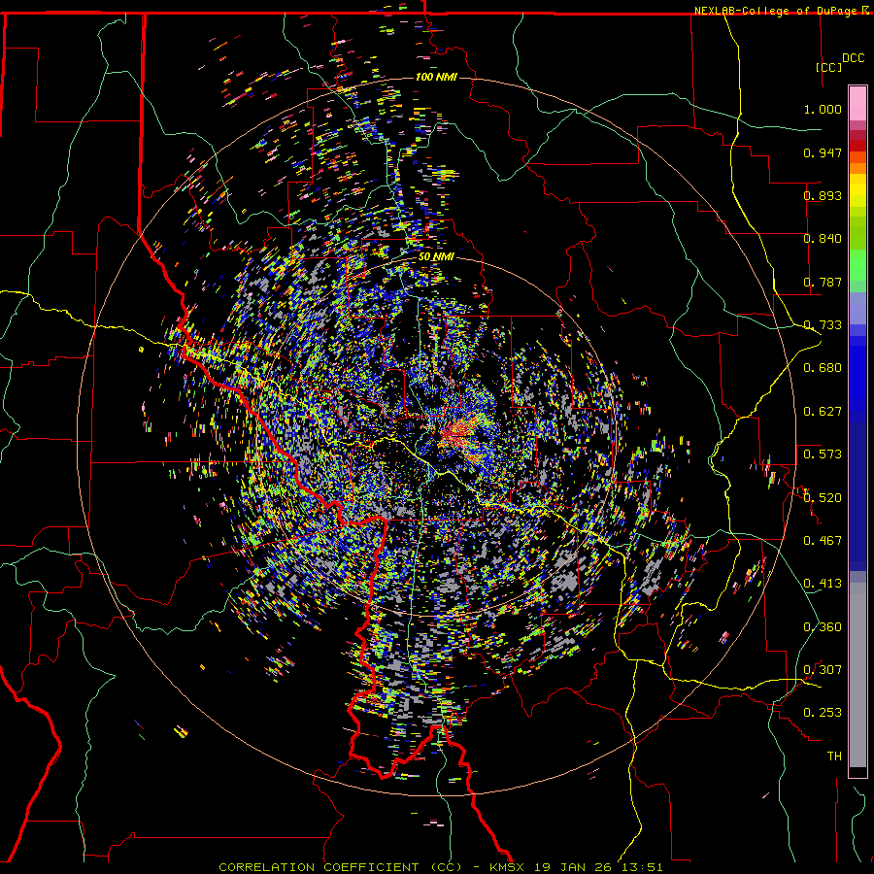The height and width of the screenshot is (874, 874).
Task: Click the 0.733 legend value
Action: pos(823,325)
